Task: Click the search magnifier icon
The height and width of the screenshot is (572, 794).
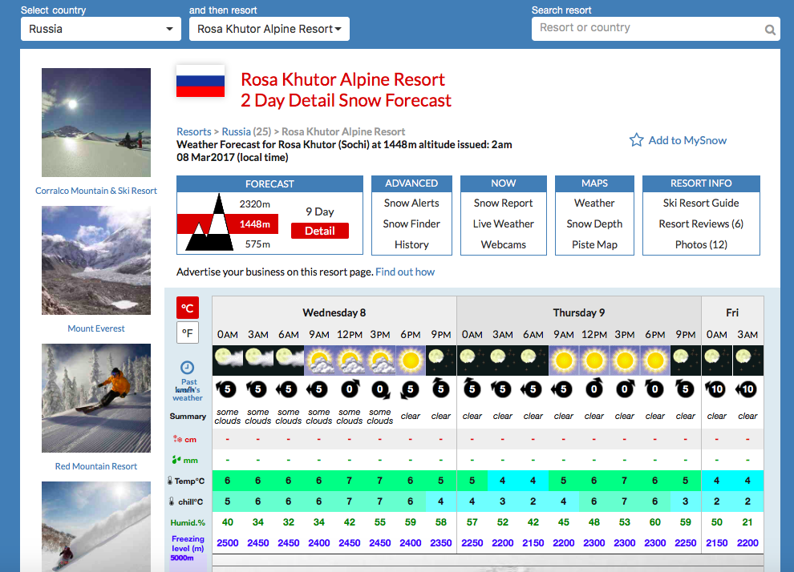Action: pyautogui.click(x=770, y=30)
